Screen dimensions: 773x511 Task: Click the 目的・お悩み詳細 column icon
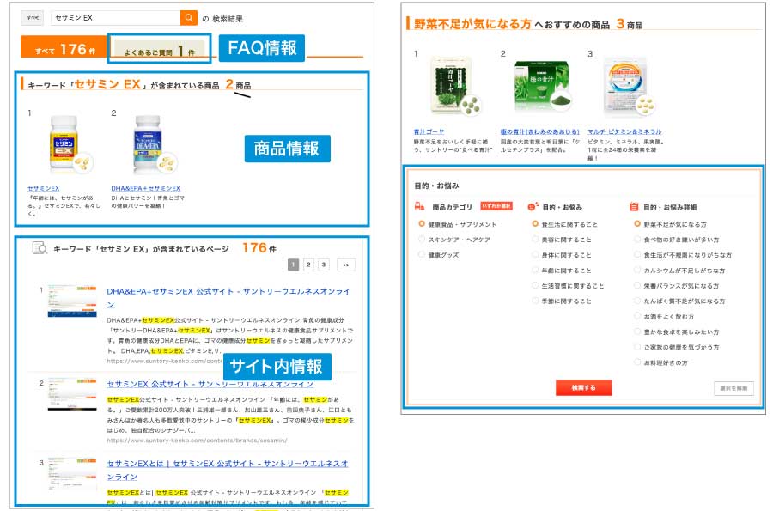point(634,206)
